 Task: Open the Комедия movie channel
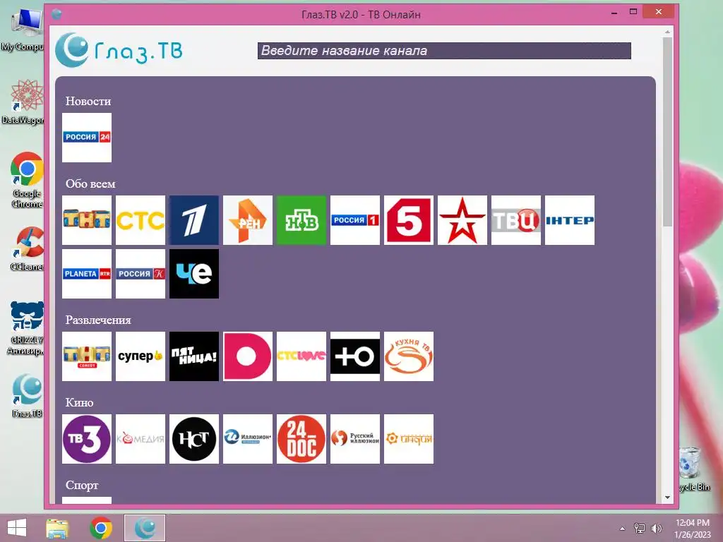(141, 439)
